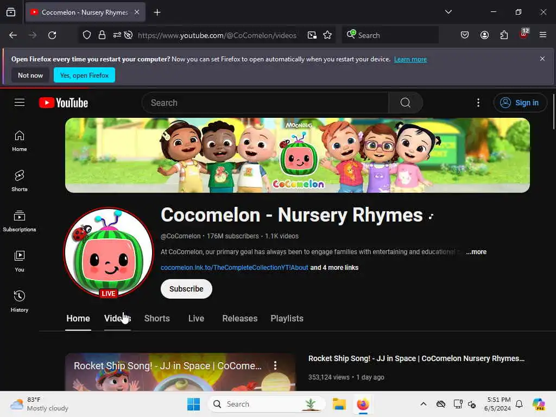
Task: Expand channel description with ...more
Action: tap(476, 252)
